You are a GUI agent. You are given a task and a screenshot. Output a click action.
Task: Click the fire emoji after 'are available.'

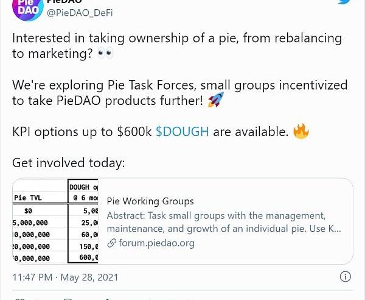coord(300,131)
